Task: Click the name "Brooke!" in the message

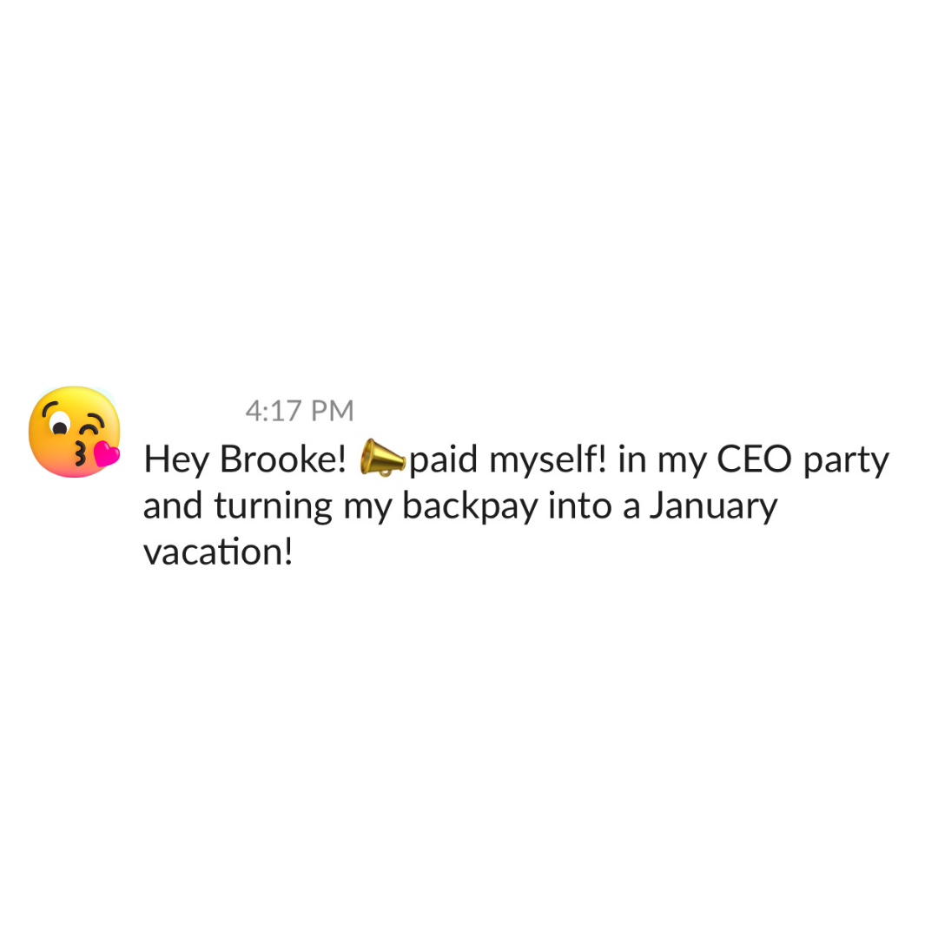Action: 283,459
